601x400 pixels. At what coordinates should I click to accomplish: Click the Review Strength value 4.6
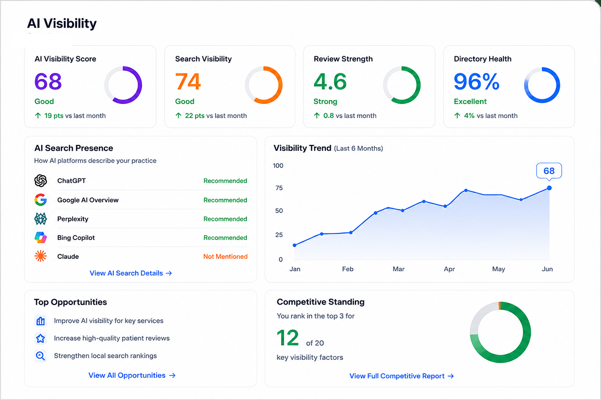330,82
